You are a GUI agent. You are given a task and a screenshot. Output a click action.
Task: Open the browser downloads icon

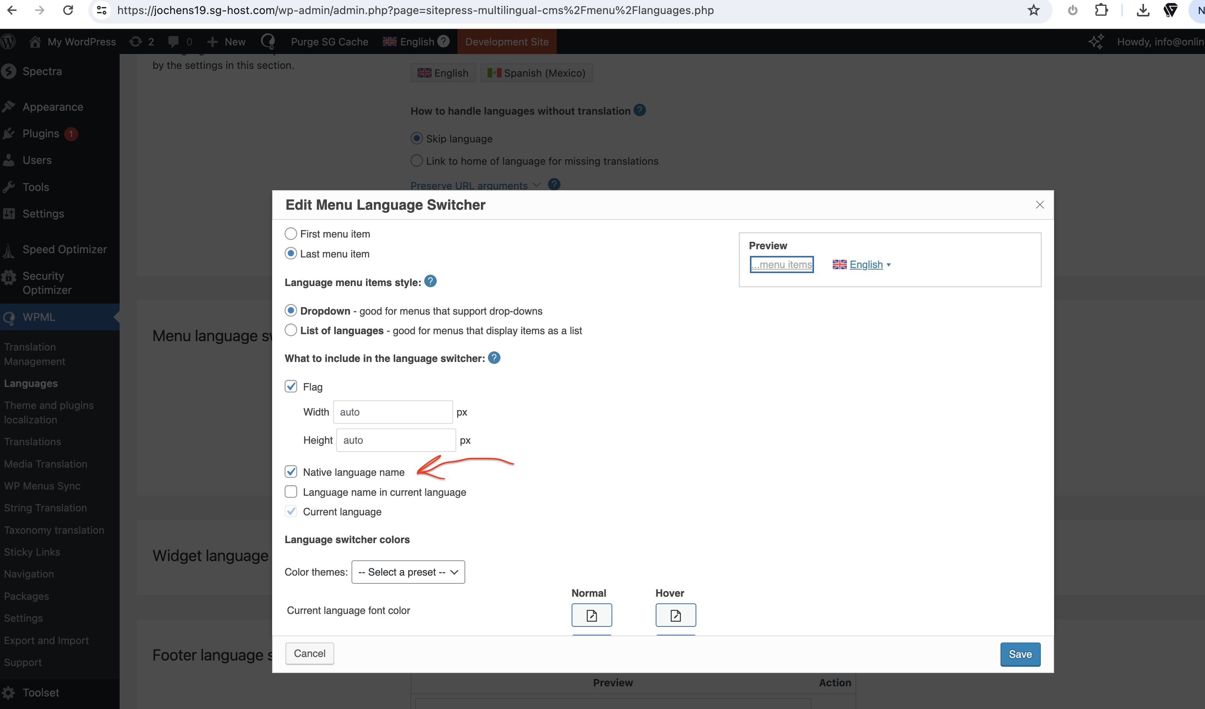1143,10
